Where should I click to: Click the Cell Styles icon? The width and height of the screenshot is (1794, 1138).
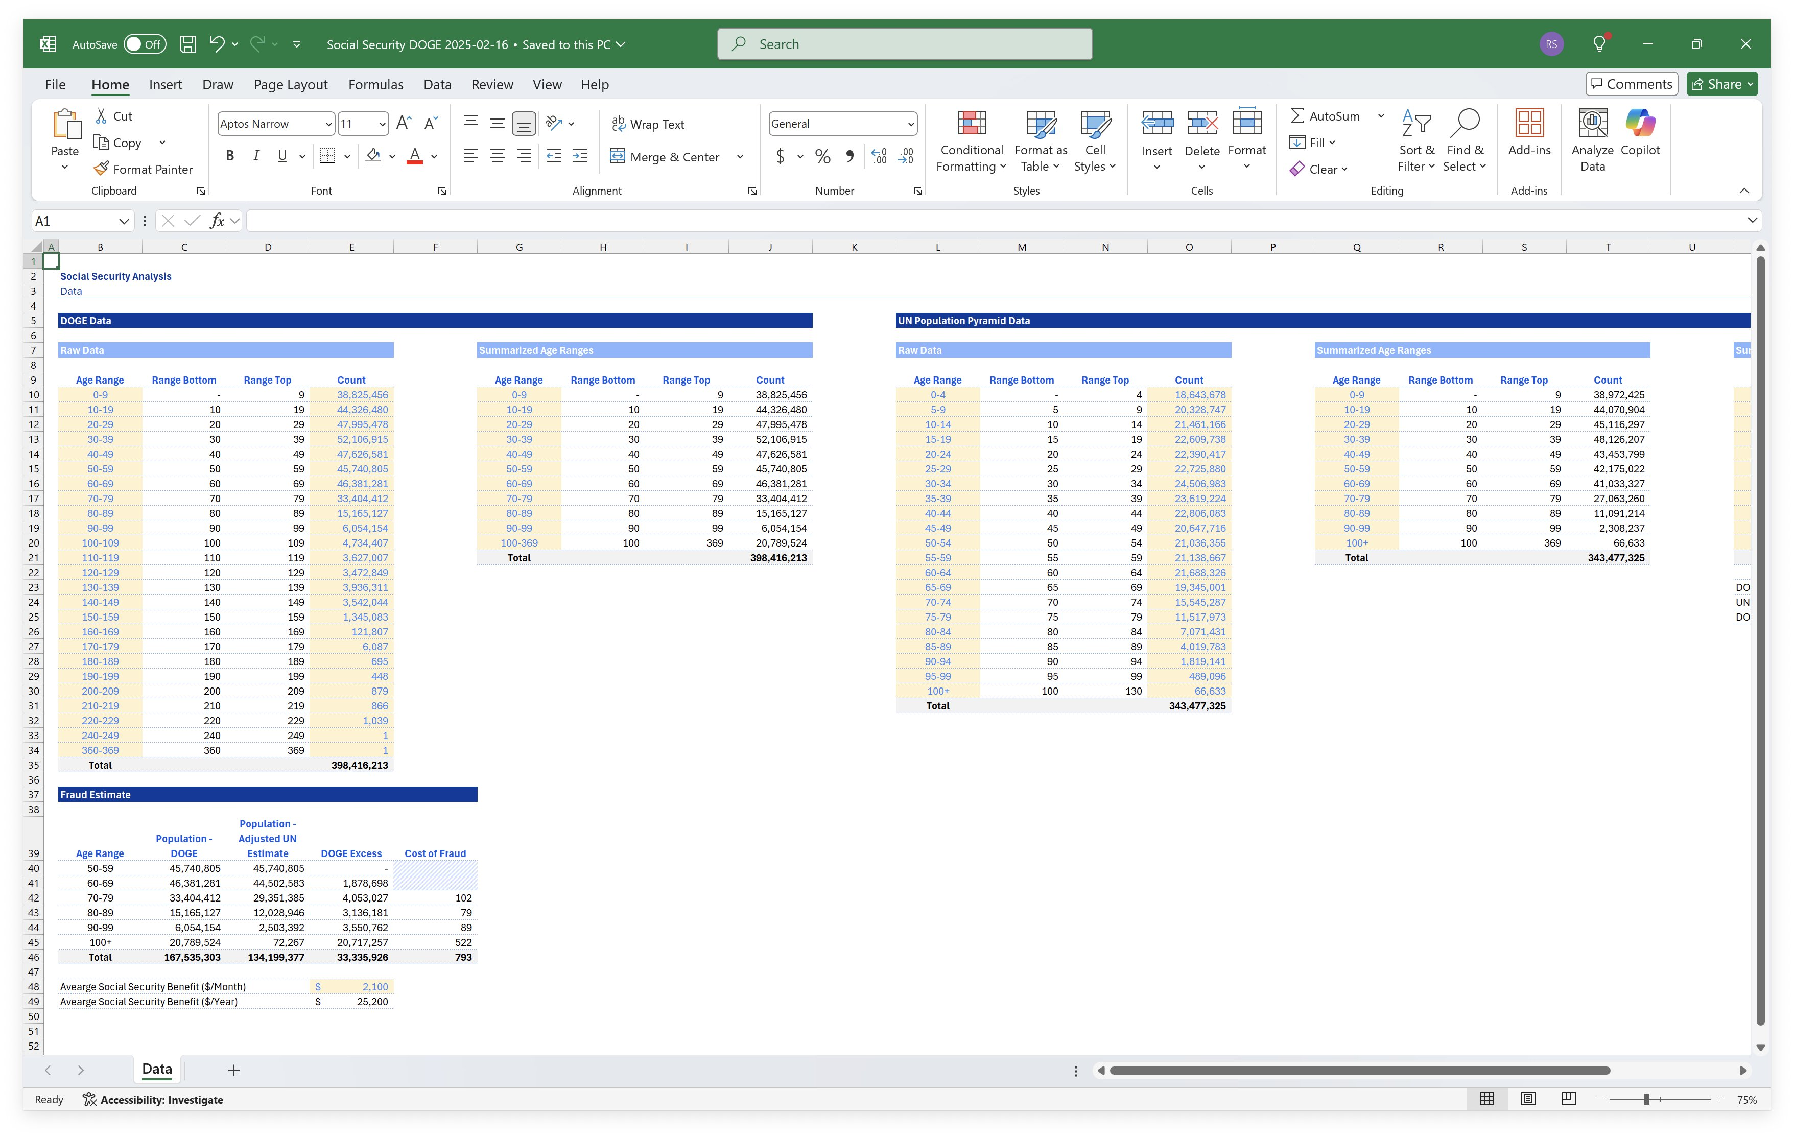1095,124
